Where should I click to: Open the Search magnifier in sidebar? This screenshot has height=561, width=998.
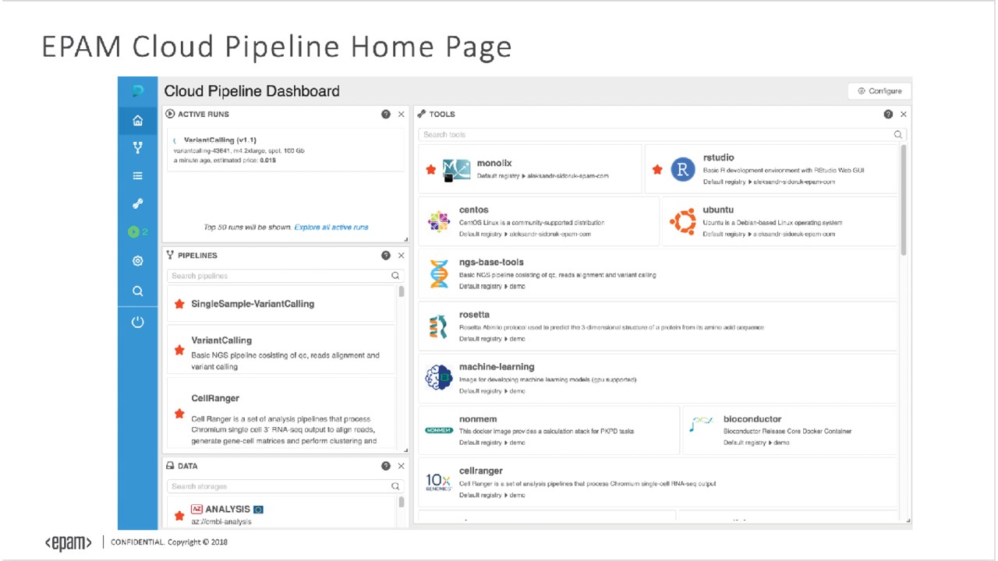click(138, 291)
